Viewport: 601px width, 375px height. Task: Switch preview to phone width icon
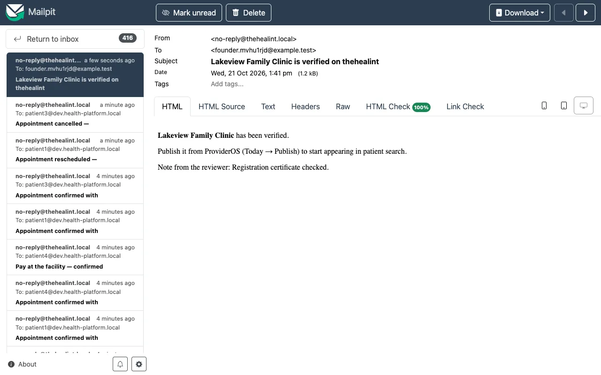click(544, 106)
